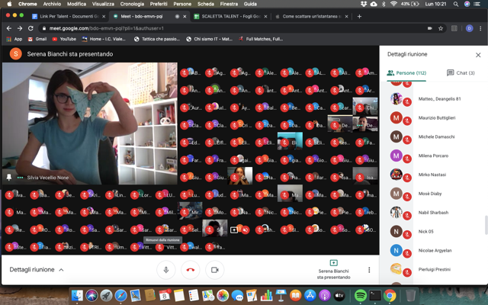Screen dimensions: 488x305
Task: Toggle the camera on/off button
Action: (x=214, y=269)
